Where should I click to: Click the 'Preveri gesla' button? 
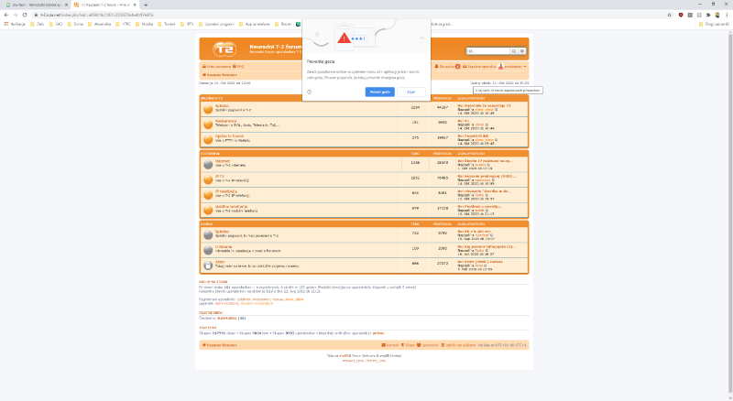pyautogui.click(x=379, y=92)
